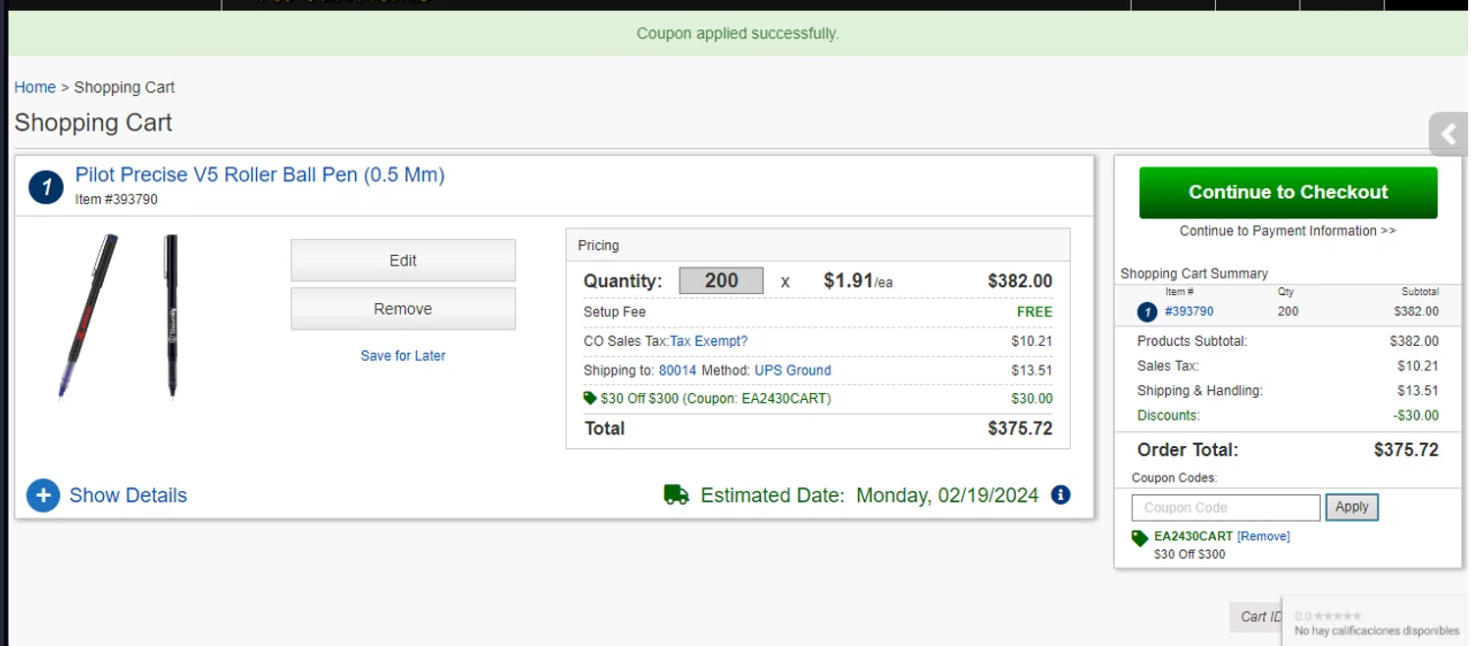This screenshot has width=1471, height=646.
Task: Click Continue to Payment Information text
Action: point(1288,231)
